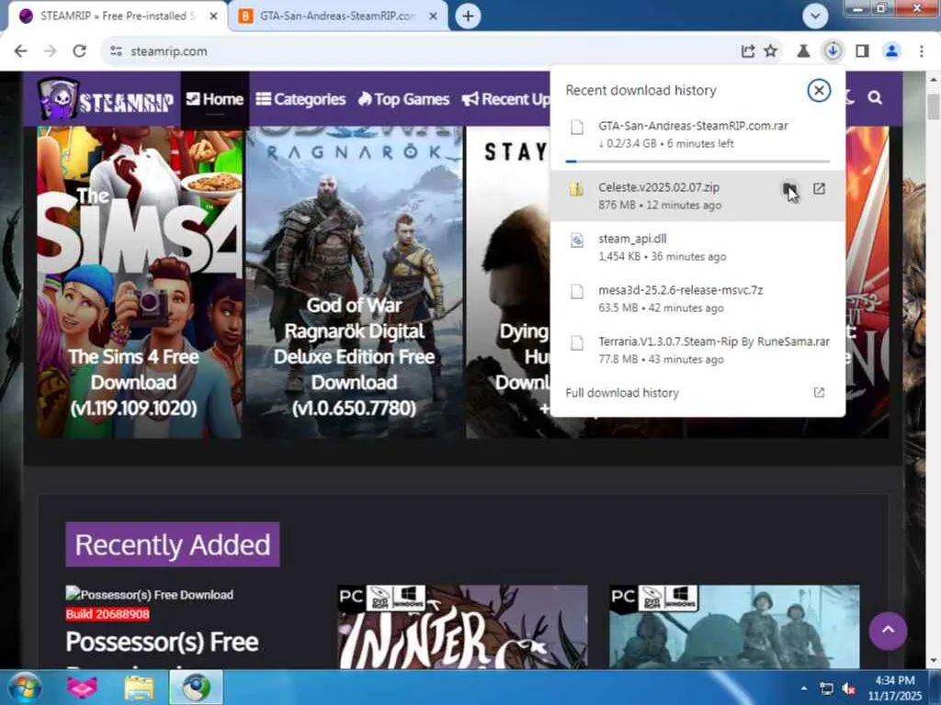
Task: Click the browser forward arrow
Action: click(51, 51)
